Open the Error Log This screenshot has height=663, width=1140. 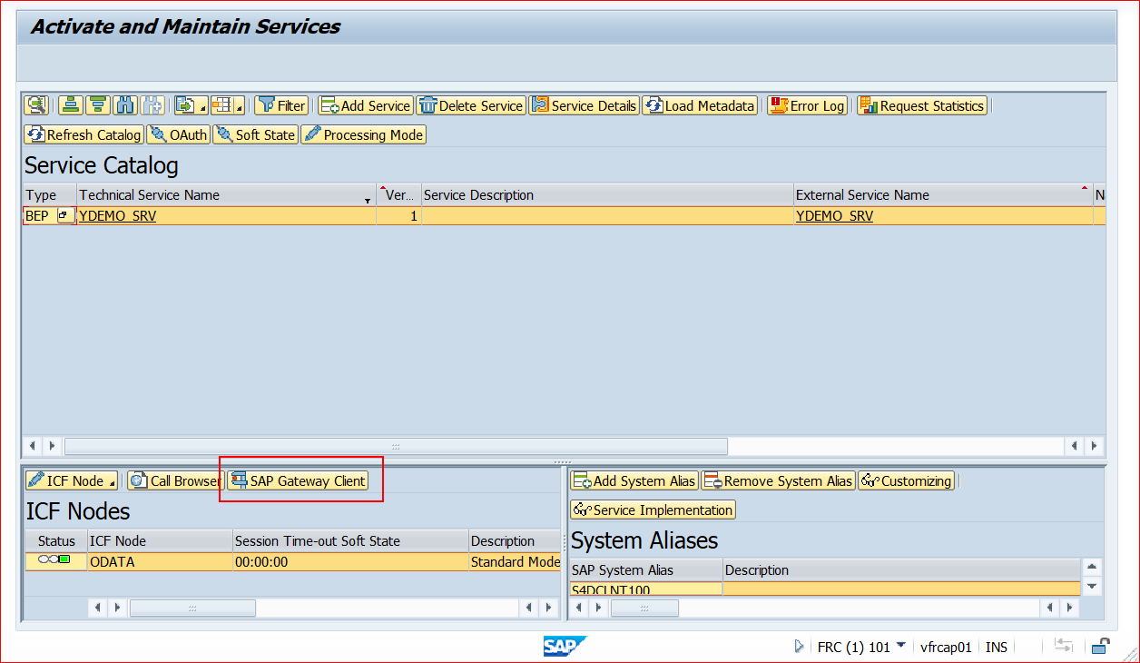tap(806, 104)
